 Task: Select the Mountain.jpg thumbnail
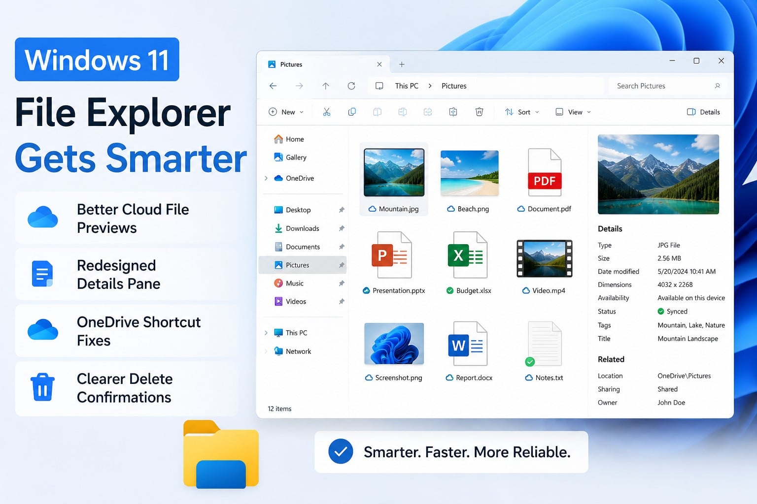394,173
